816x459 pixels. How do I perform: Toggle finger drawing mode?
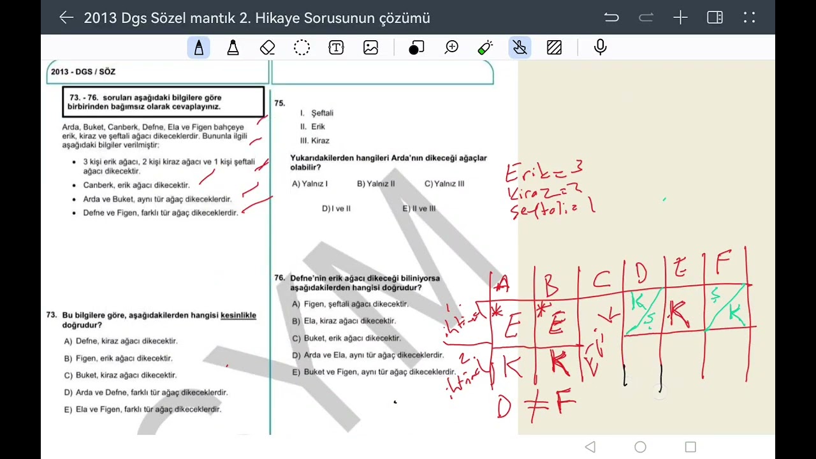(520, 47)
